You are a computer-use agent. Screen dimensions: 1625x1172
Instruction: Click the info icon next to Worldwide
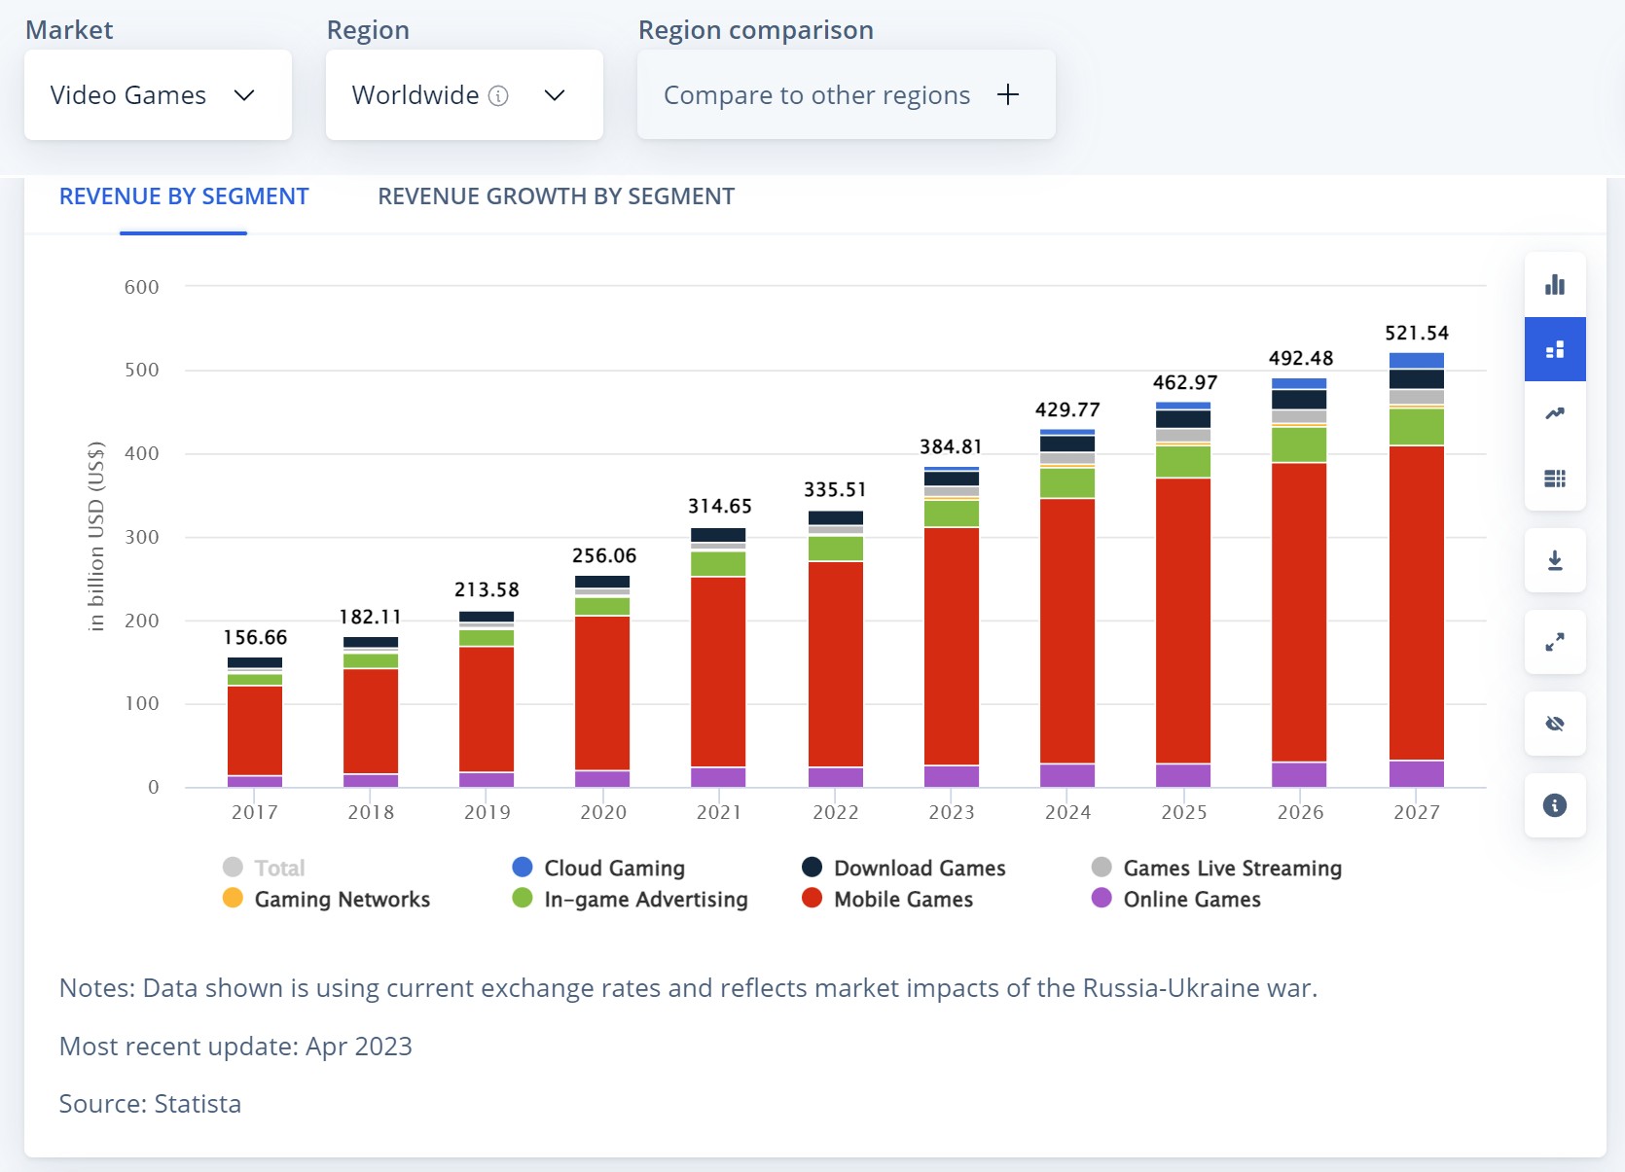[x=498, y=95]
